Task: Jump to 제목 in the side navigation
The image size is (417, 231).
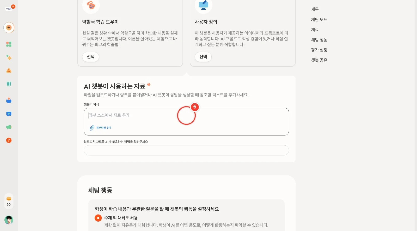Action: coord(315,9)
